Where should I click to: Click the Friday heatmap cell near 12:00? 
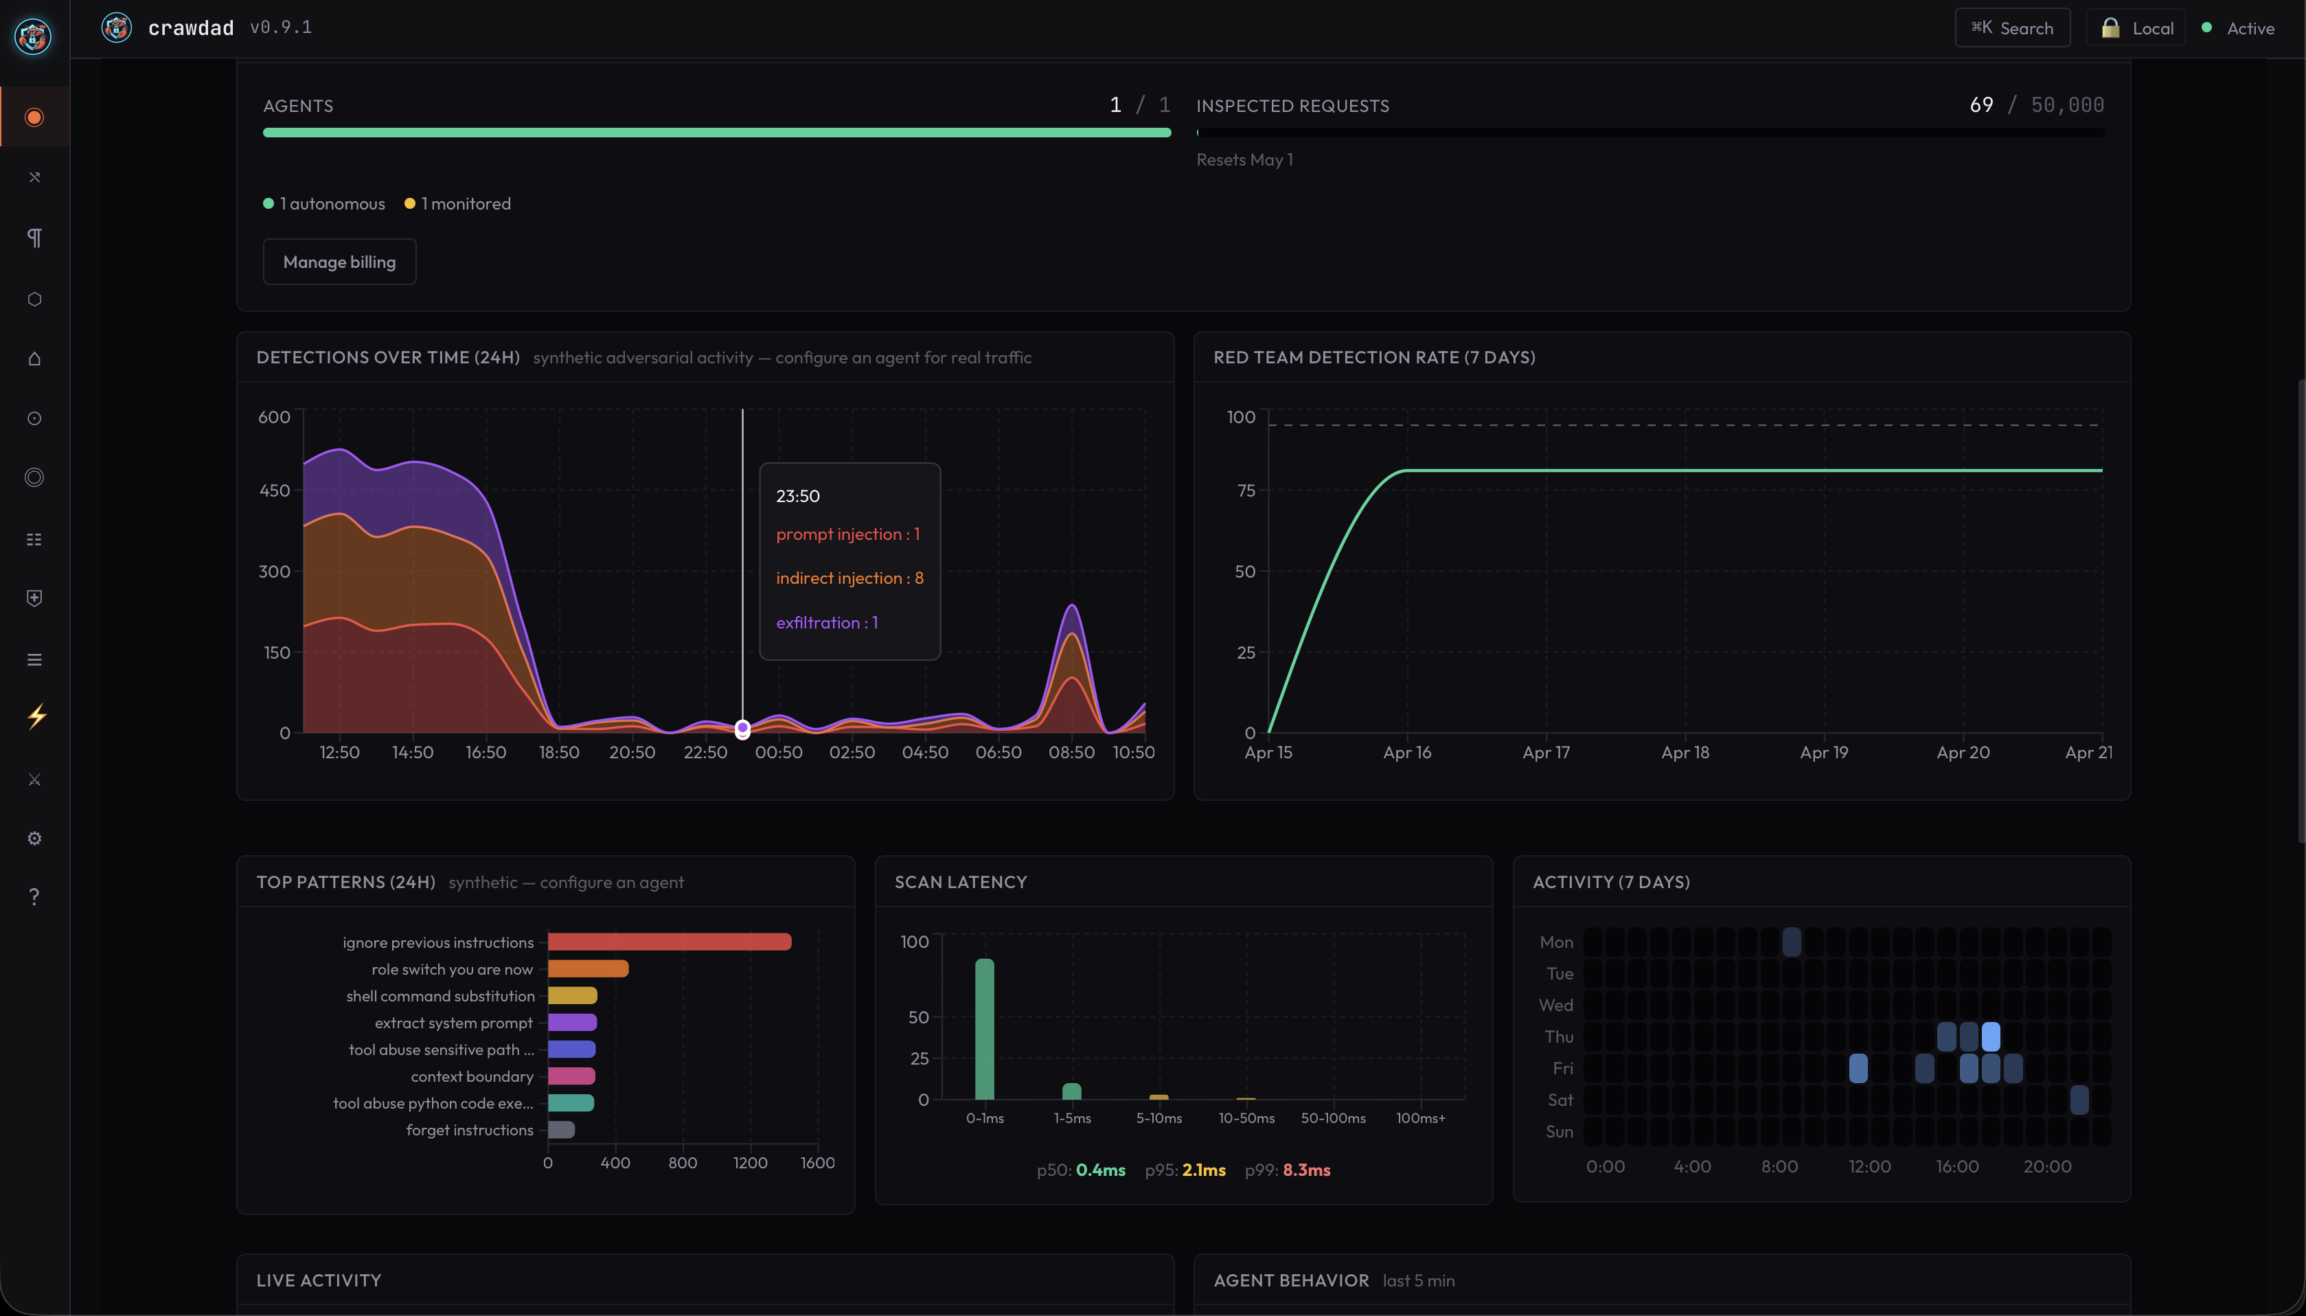pos(1858,1068)
